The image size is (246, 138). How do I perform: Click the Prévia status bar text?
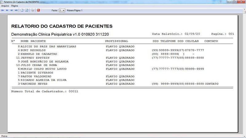click(4, 136)
